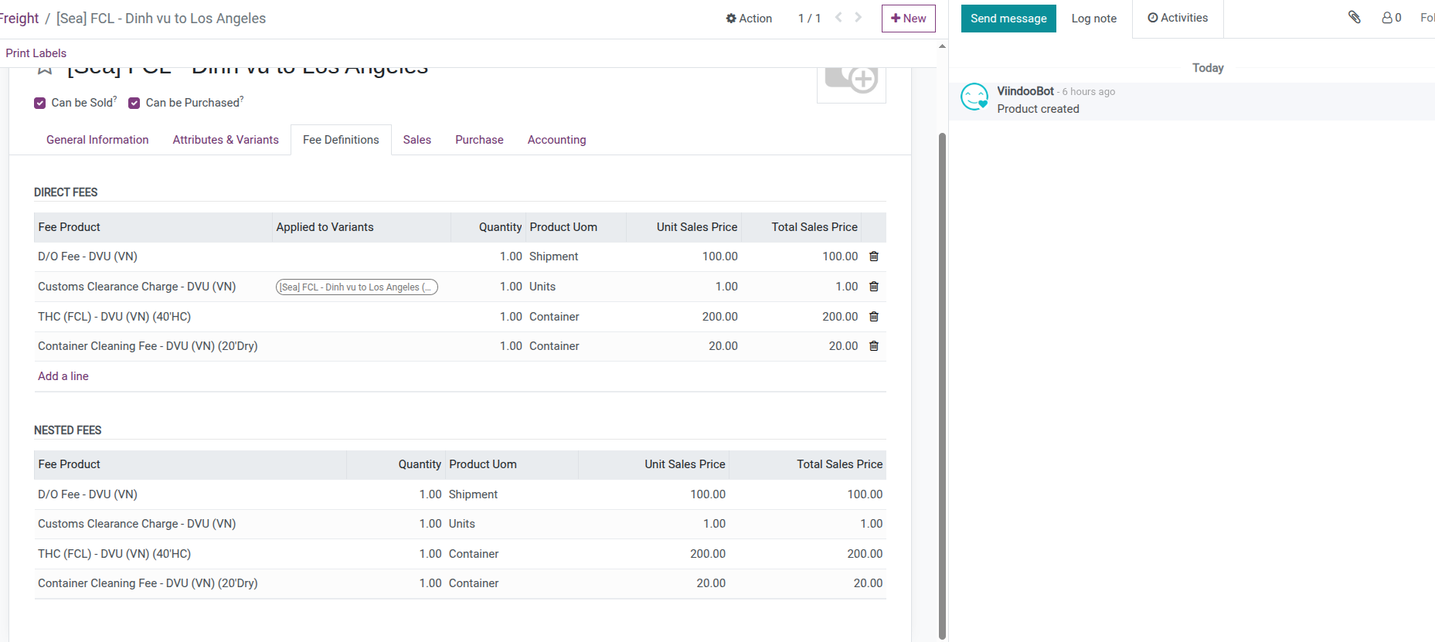Click the Send message button
Screen dimensions: 1435x642
(1008, 19)
